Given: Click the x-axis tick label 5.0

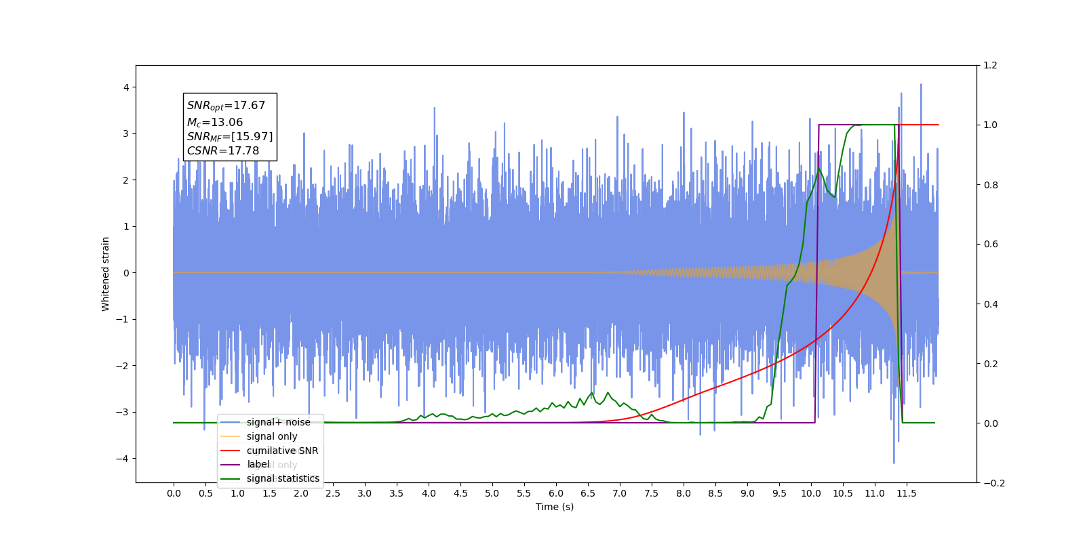Looking at the screenshot, I should point(492,493).
